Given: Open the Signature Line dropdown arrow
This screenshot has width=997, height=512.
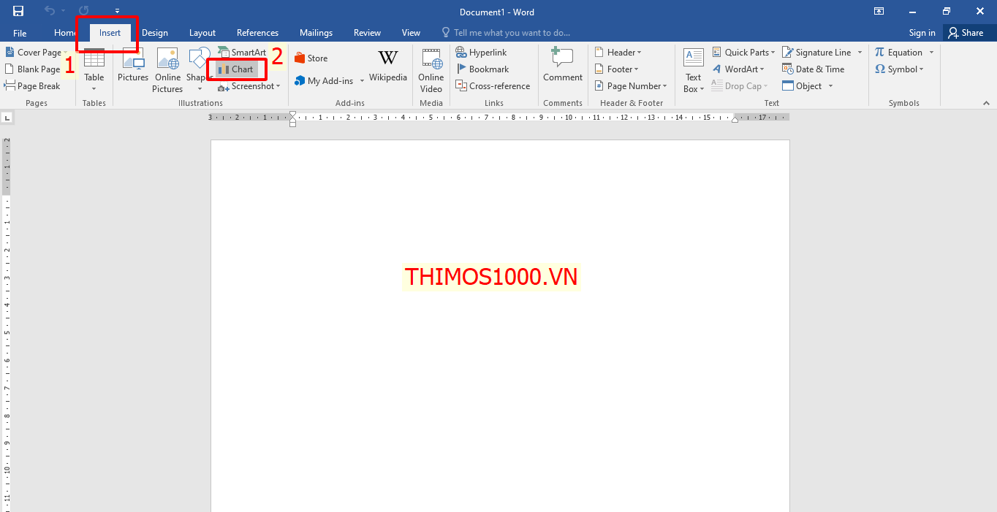Looking at the screenshot, I should pyautogui.click(x=860, y=53).
